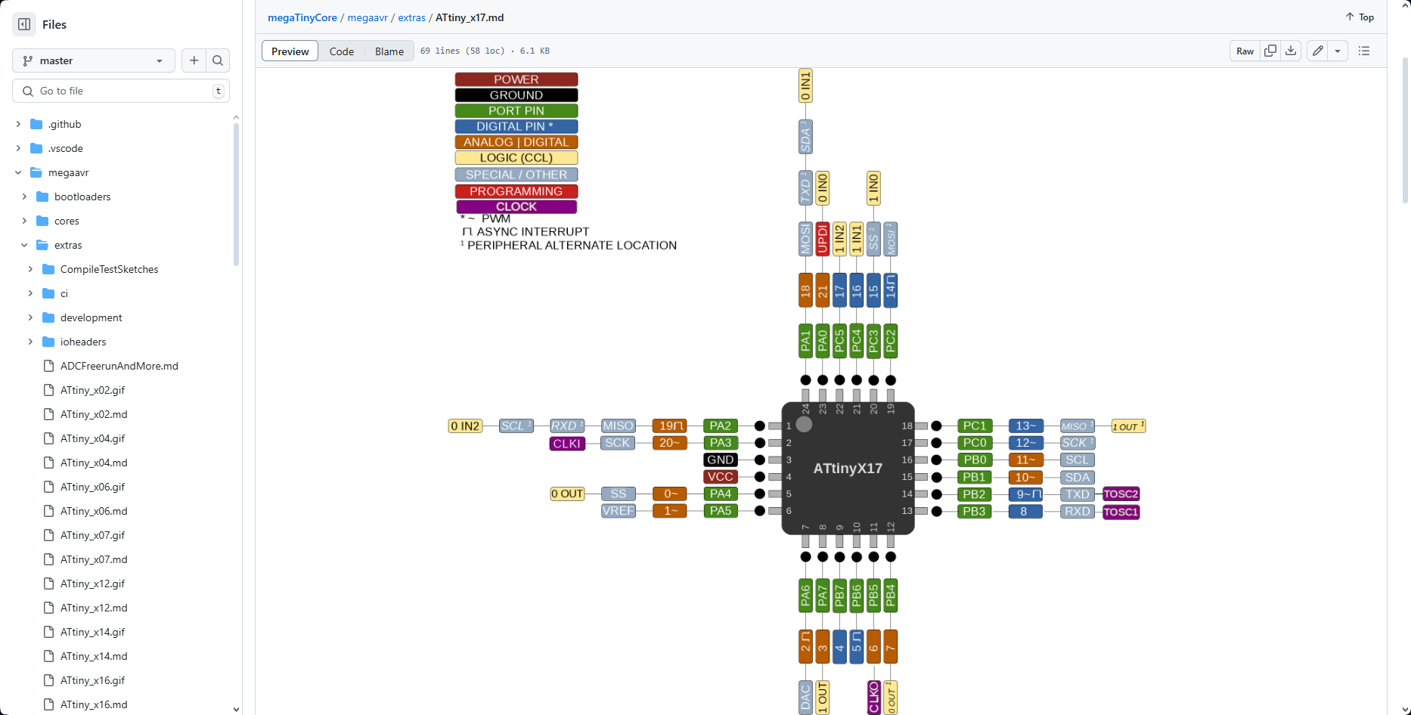Edit this file pencil icon

1318,51
